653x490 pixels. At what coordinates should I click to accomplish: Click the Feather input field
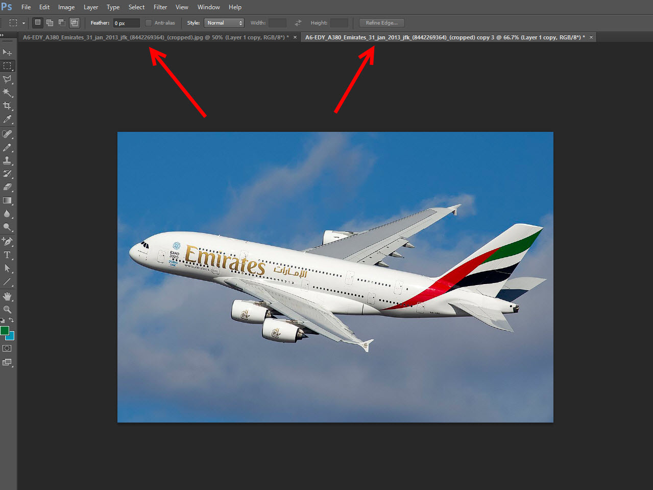[126, 23]
